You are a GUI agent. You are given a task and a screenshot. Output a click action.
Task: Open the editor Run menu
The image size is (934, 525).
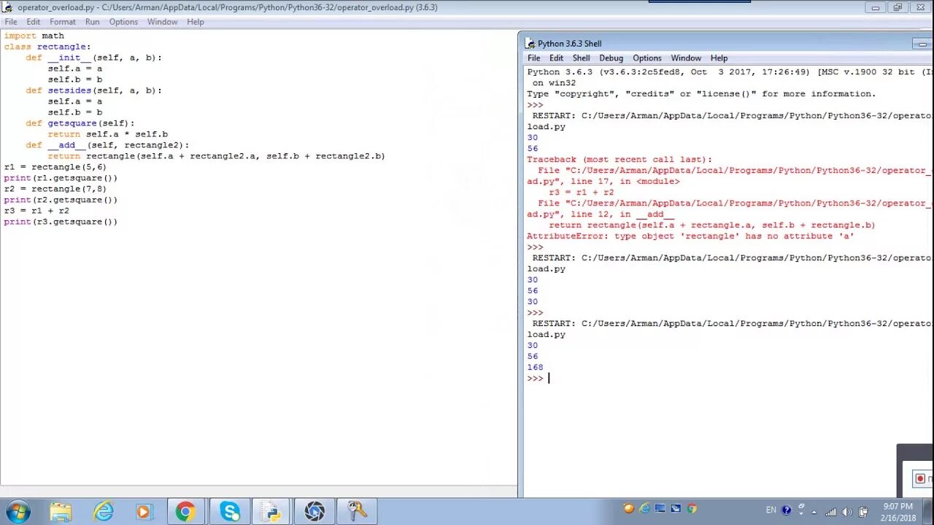(92, 22)
